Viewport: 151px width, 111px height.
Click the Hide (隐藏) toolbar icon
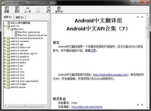7,8
